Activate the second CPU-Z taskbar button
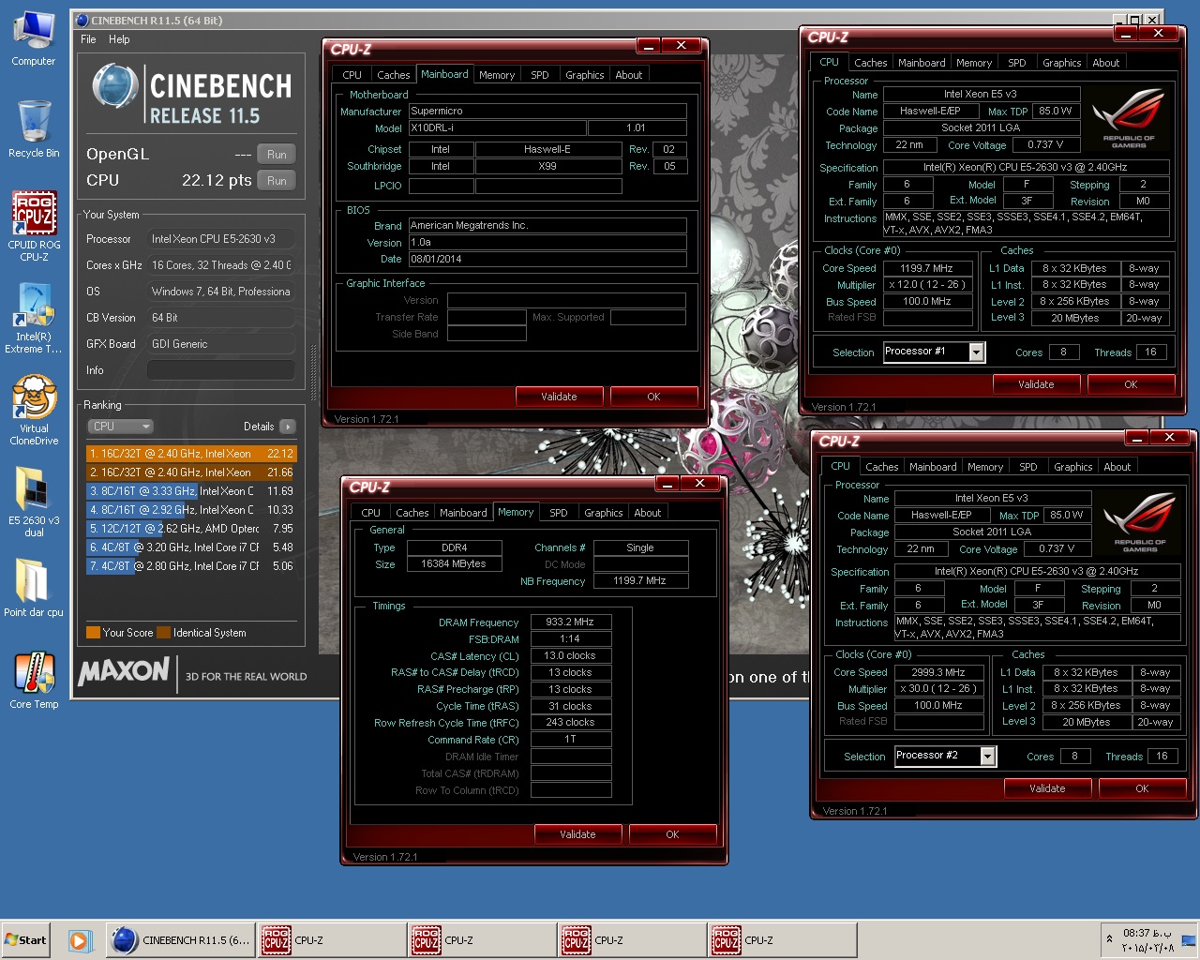 point(481,940)
